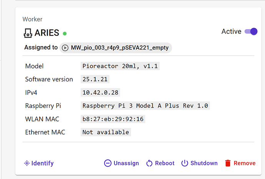Remove the ARIES worker
265x179 pixels.
240,163
